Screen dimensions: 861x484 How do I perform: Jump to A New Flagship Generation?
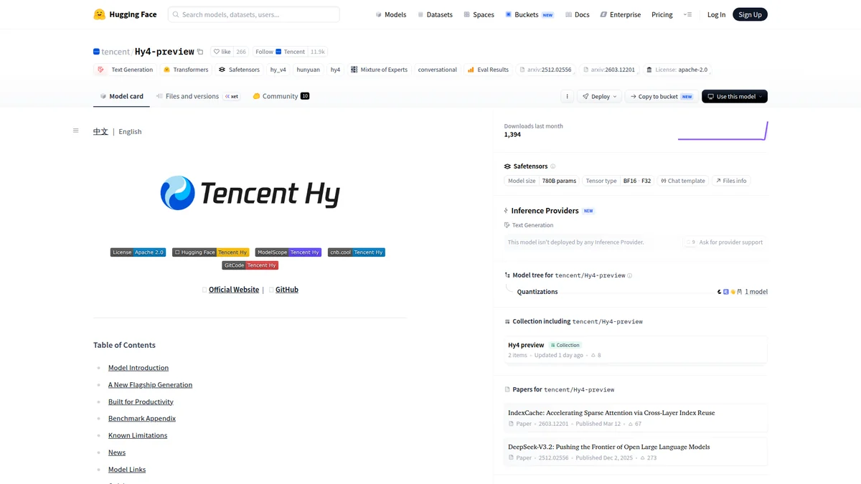click(x=150, y=385)
